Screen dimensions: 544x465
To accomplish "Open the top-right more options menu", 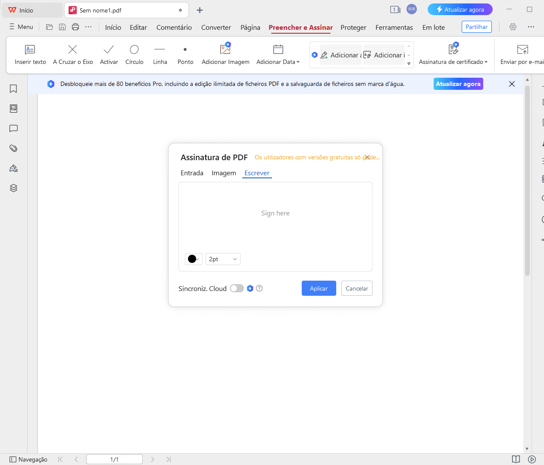I will coord(531,27).
